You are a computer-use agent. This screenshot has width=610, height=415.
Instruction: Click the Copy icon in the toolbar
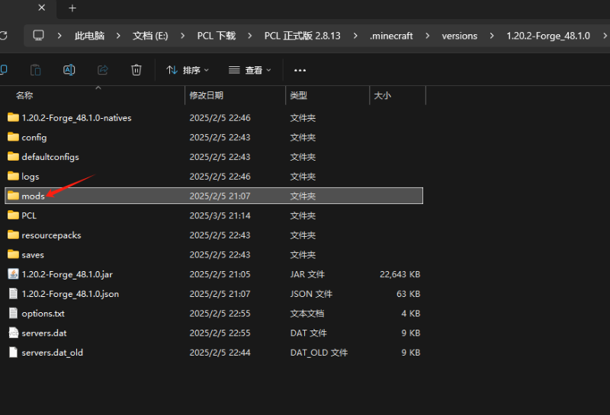(36, 70)
